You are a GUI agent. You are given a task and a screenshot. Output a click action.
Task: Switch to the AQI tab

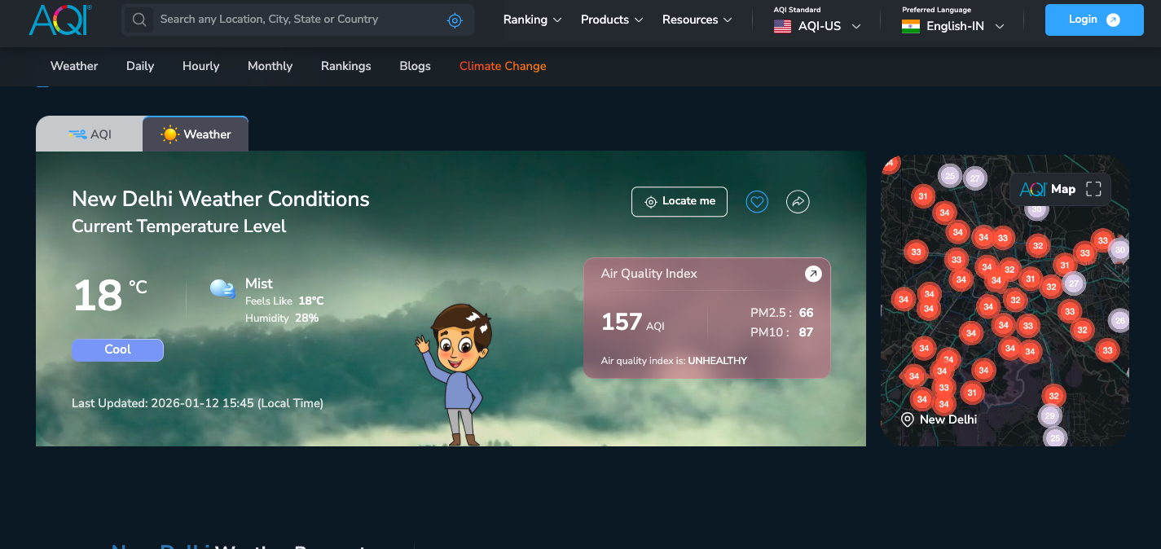tap(90, 134)
